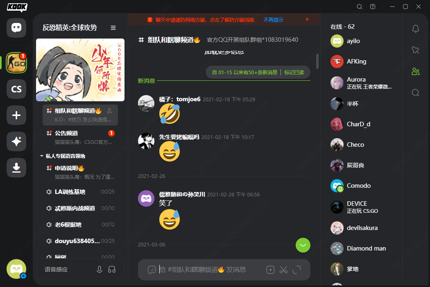Image resolution: width=430 pixels, height=287 pixels.
Task: Open the emoji picker in message box
Action: coord(152,270)
